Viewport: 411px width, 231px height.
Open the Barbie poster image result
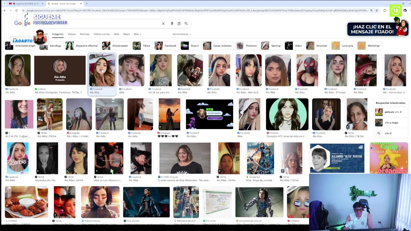pos(18,158)
